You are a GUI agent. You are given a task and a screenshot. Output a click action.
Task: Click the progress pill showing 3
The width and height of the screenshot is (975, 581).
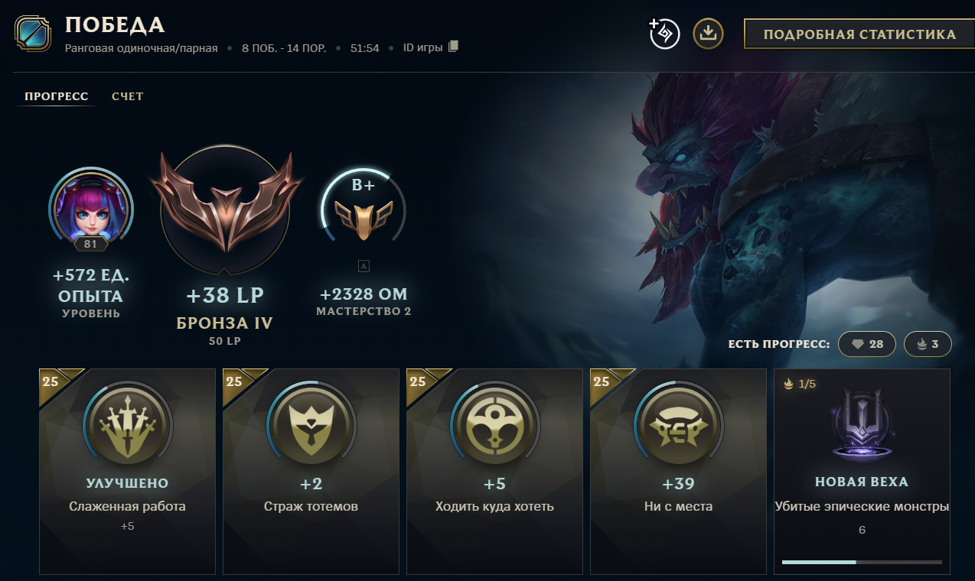click(x=928, y=344)
